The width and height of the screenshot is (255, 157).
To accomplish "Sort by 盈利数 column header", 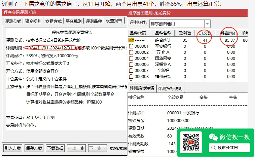I will coord(185,33).
